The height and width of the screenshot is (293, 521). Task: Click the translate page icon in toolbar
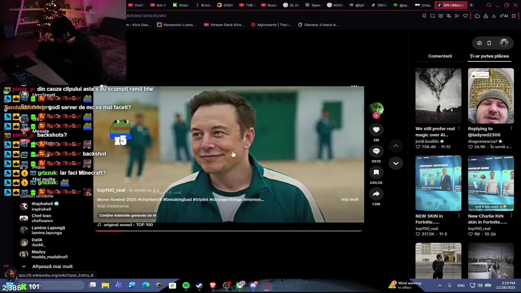click(449, 16)
